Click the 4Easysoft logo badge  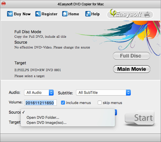point(130,14)
